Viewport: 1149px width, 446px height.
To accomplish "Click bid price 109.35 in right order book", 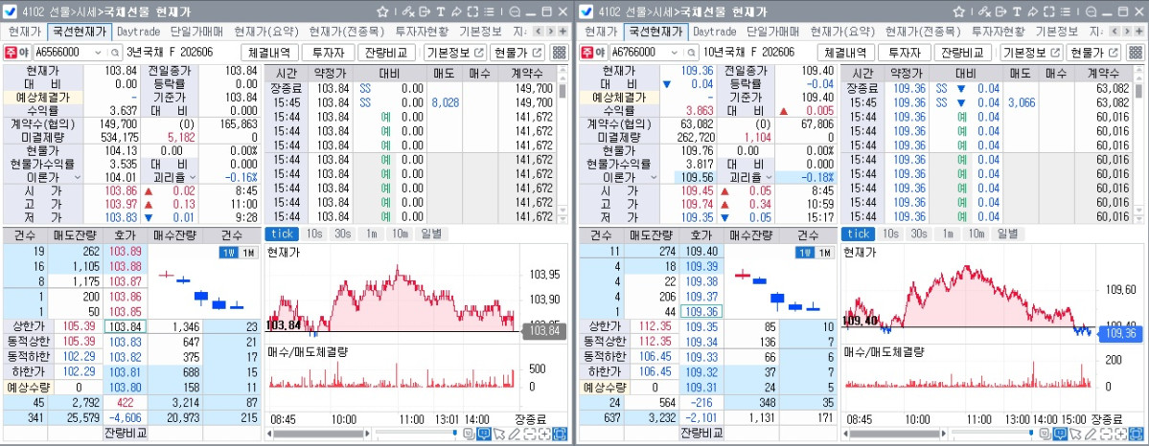I will pyautogui.click(x=702, y=326).
